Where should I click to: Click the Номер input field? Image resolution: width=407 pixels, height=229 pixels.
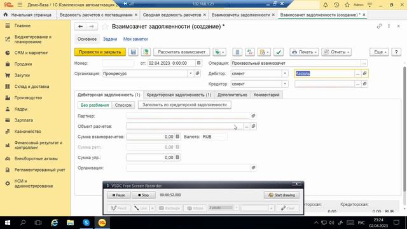coord(118,63)
